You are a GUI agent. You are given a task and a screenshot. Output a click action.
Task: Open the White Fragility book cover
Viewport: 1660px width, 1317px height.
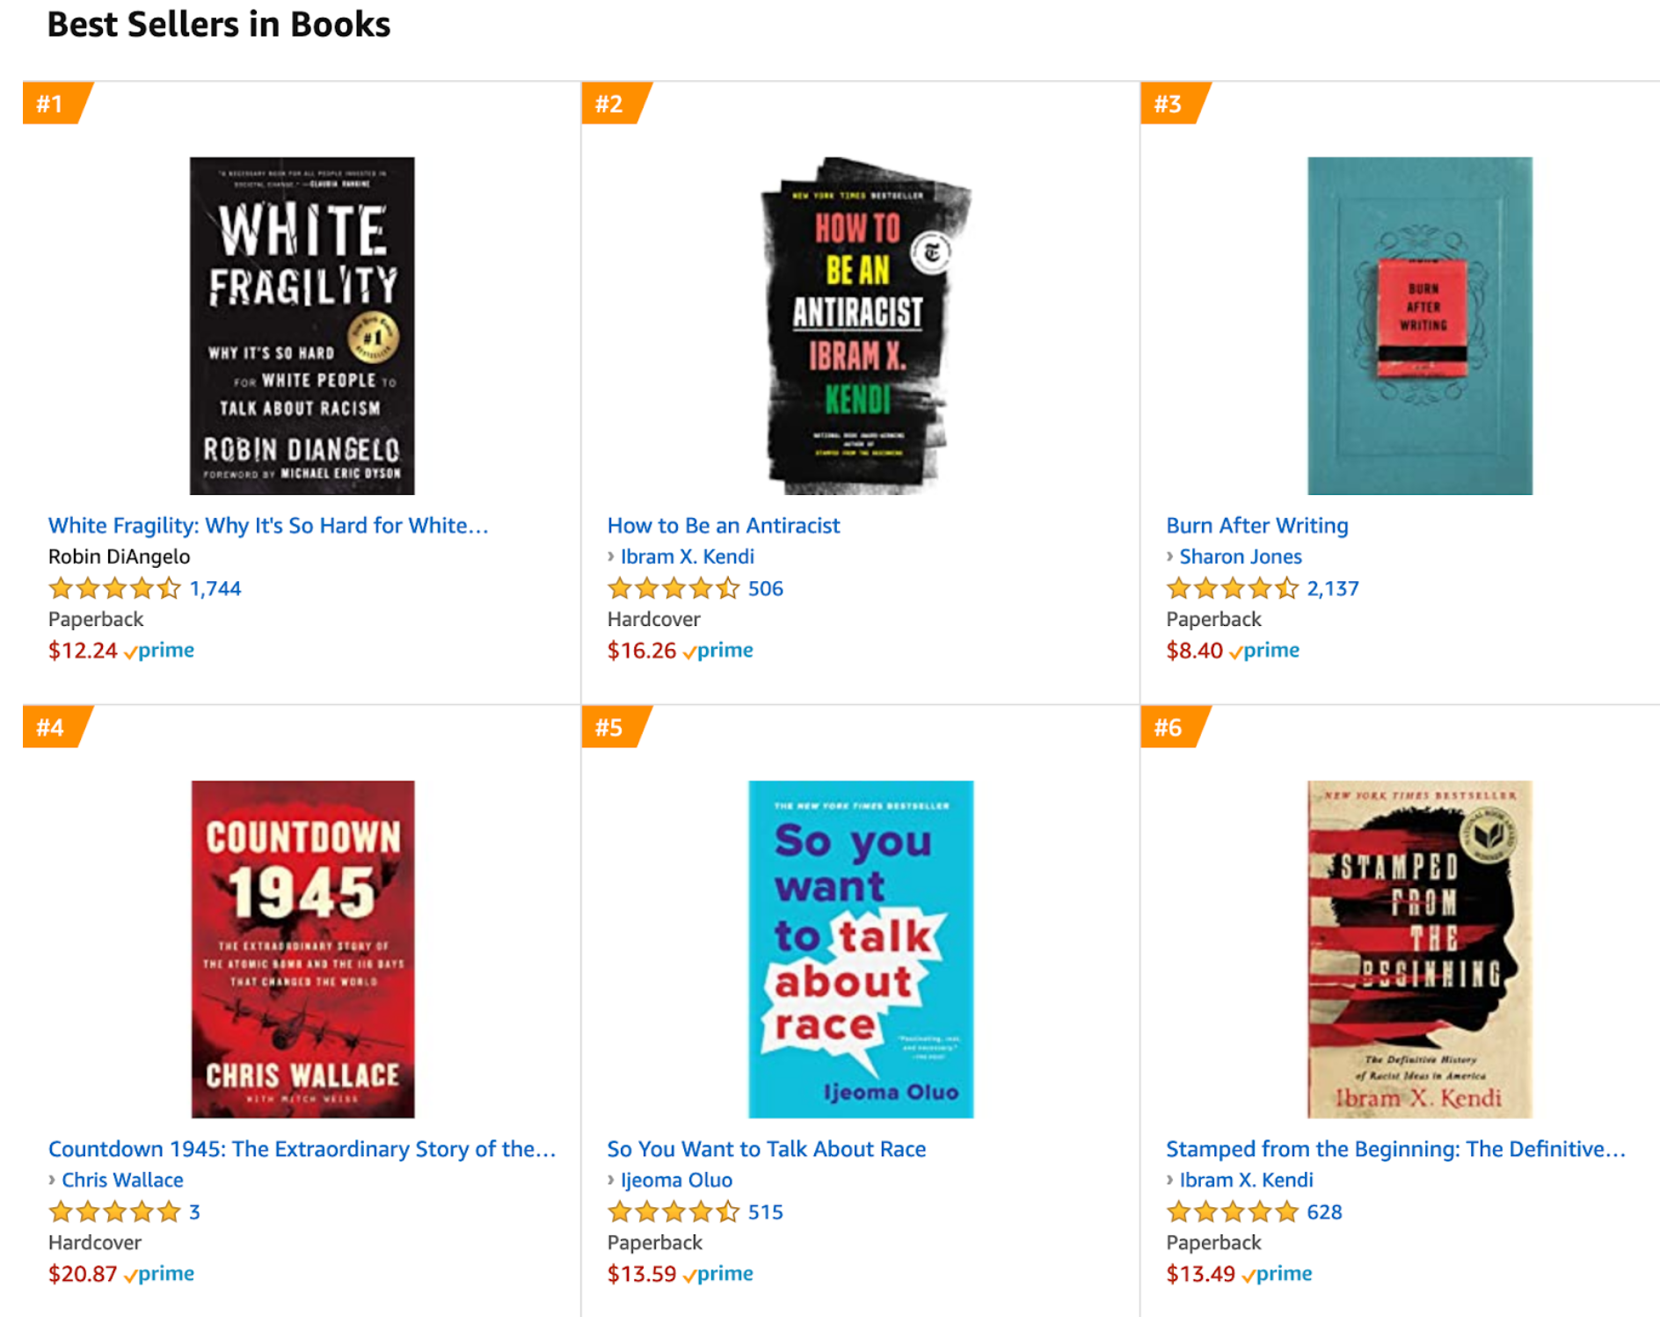pos(302,325)
